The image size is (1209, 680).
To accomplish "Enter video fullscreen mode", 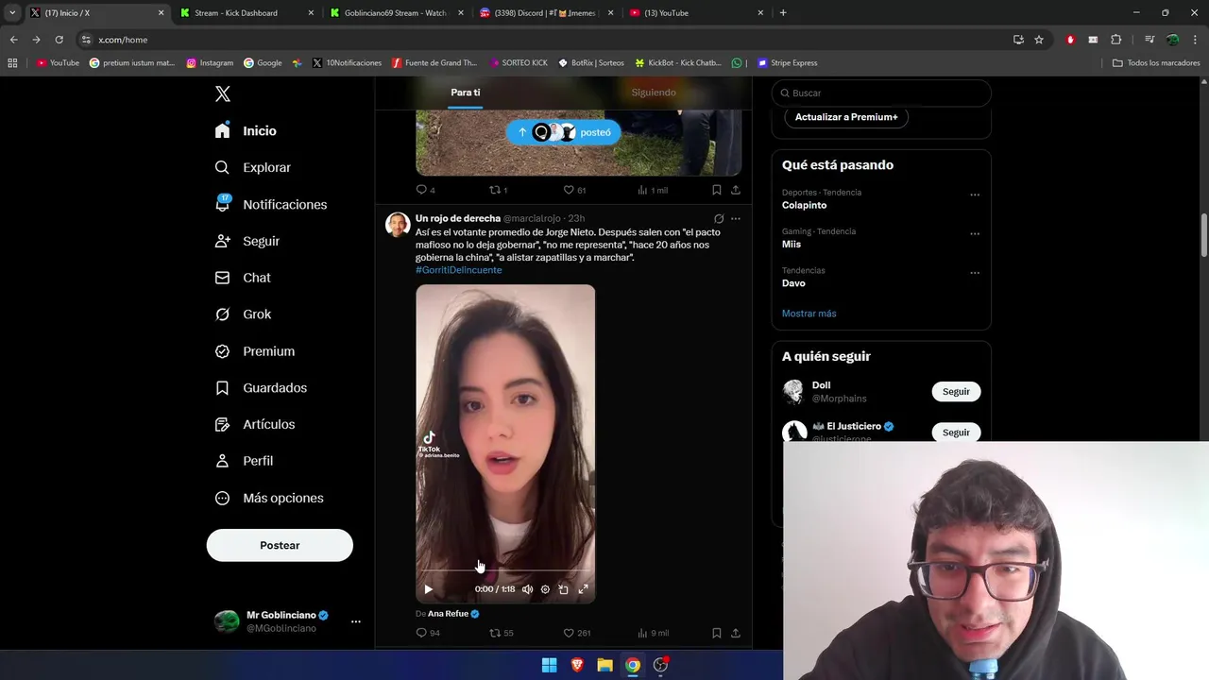I will click(583, 589).
